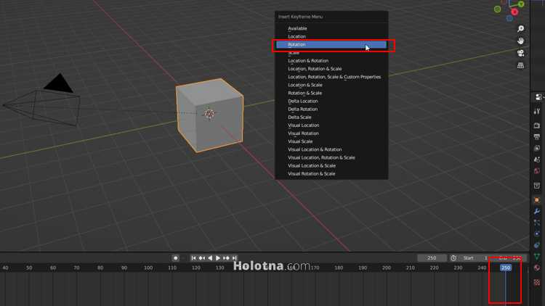Open the Texture properties checker icon
Image resolution: width=545 pixels, height=306 pixels.
coord(537,282)
